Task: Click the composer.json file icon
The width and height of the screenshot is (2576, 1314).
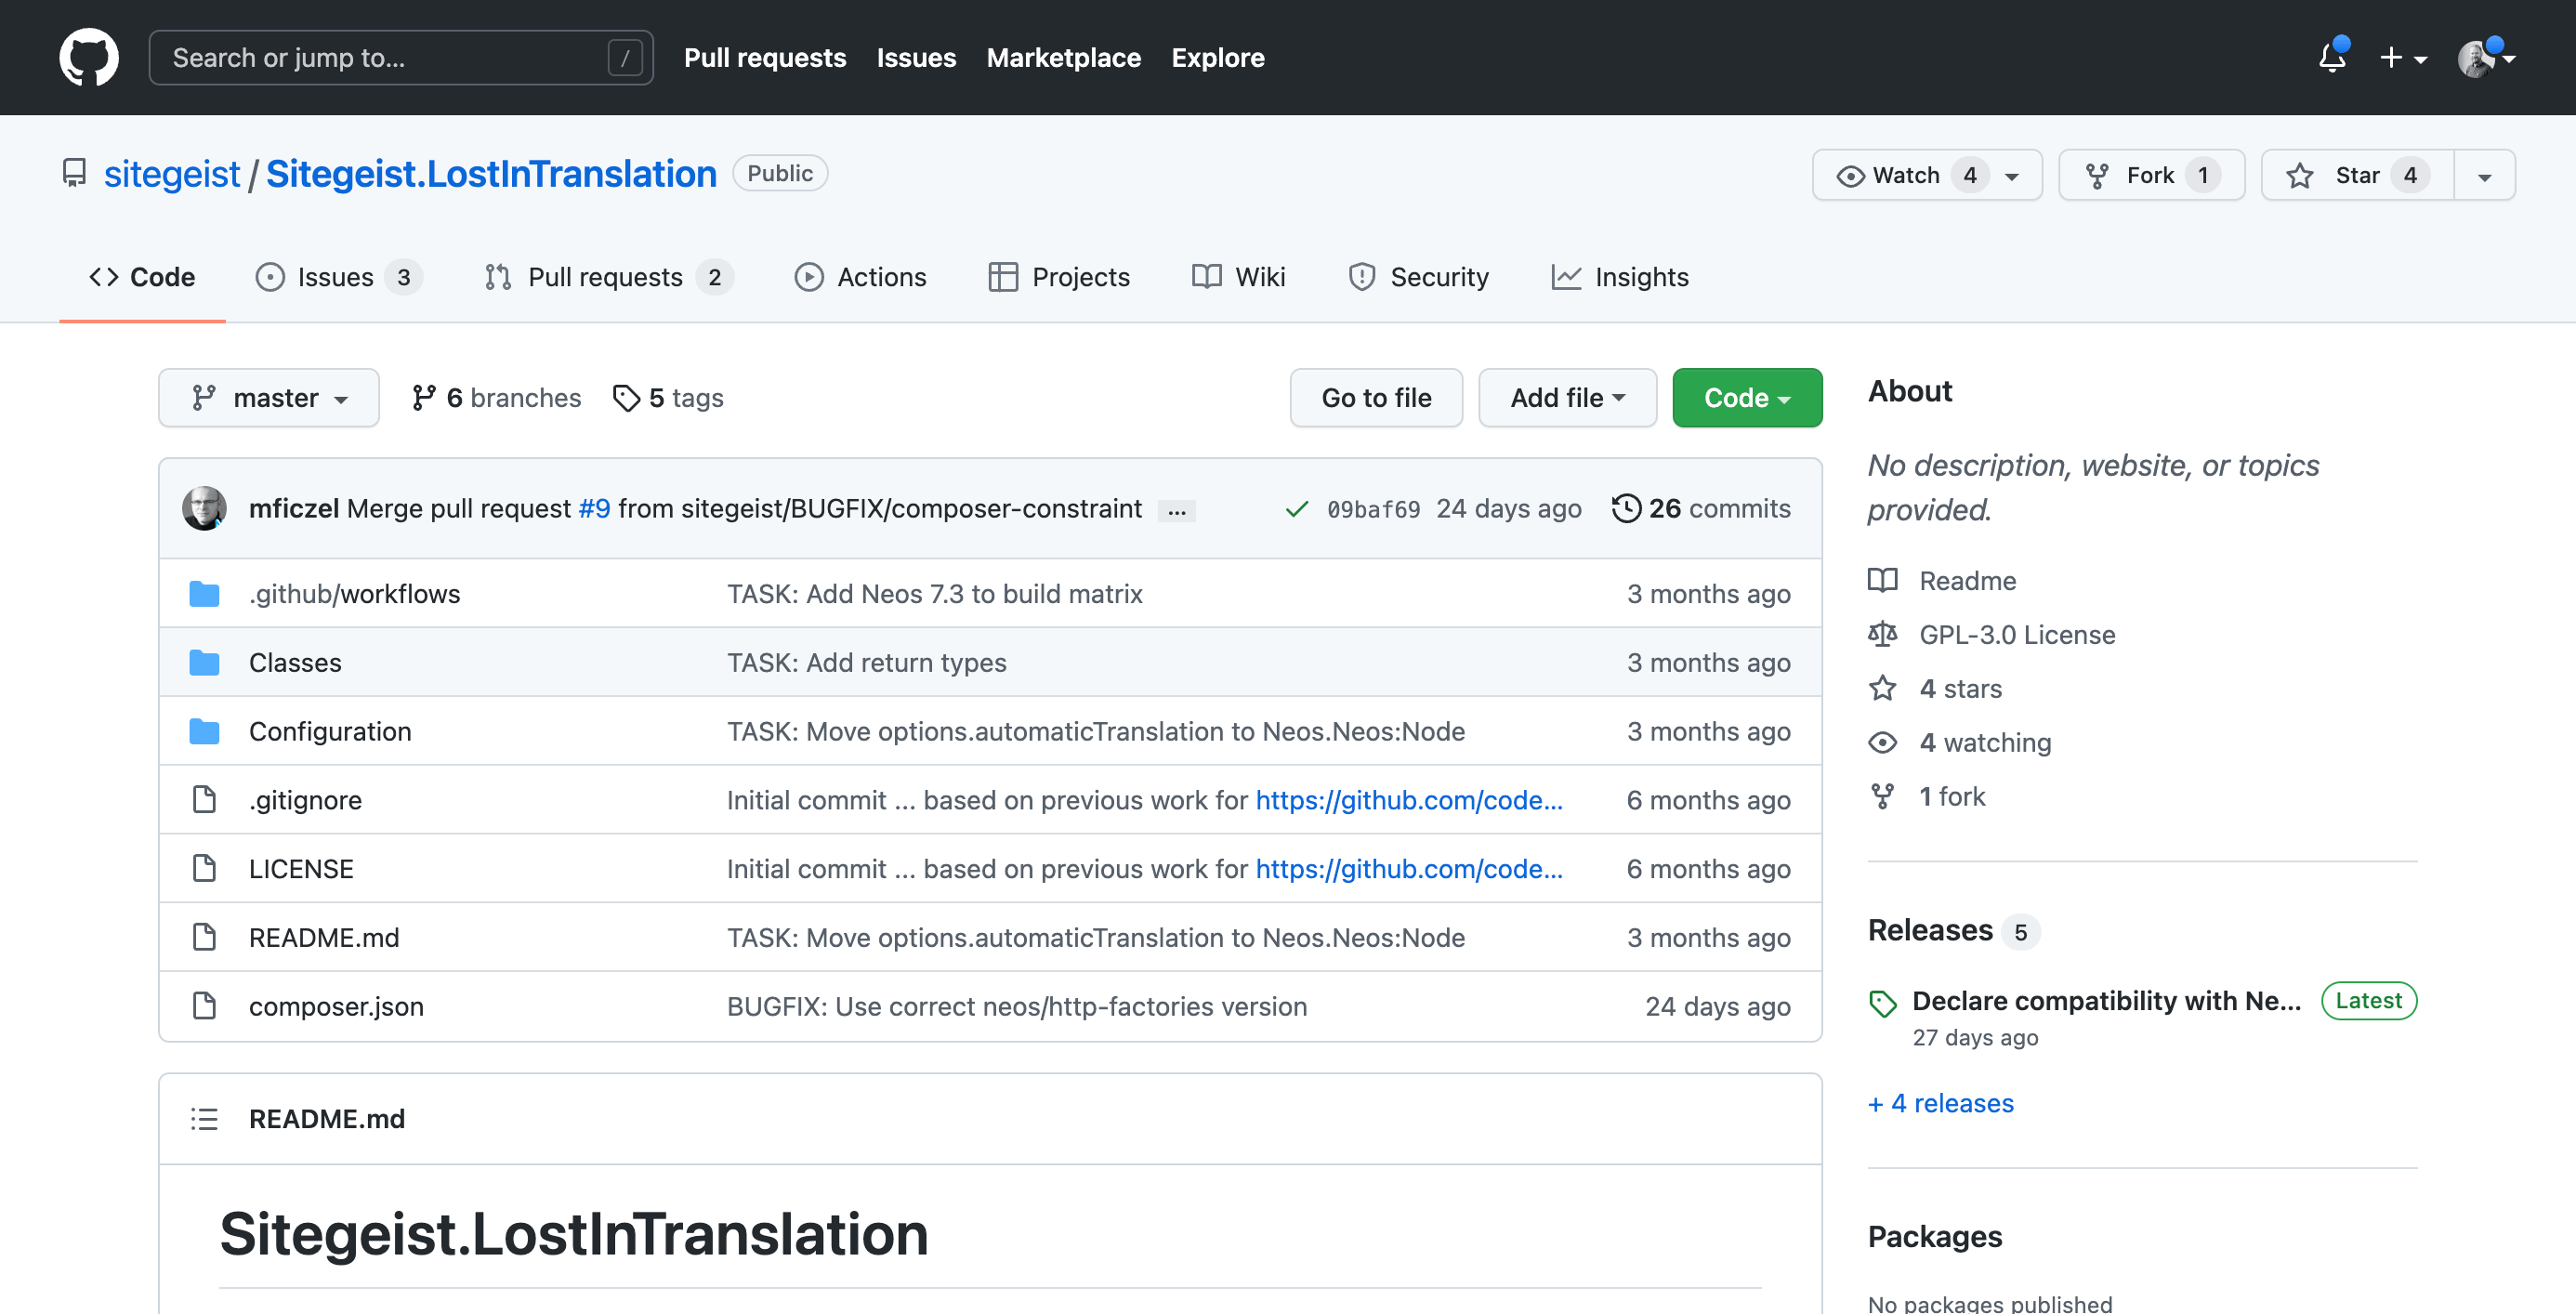Action: pos(204,1006)
